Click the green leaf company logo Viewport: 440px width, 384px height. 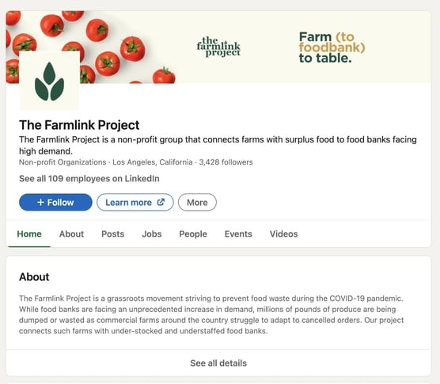49,81
